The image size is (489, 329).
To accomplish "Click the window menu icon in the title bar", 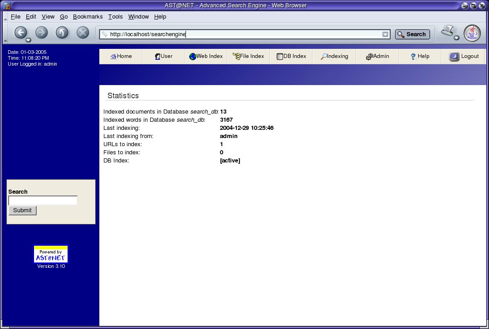I will point(7,5).
